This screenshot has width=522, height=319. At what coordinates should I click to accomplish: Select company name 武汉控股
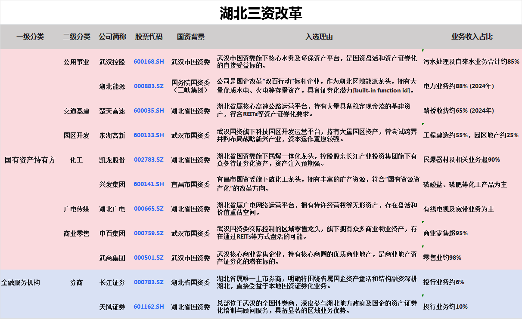pos(112,62)
